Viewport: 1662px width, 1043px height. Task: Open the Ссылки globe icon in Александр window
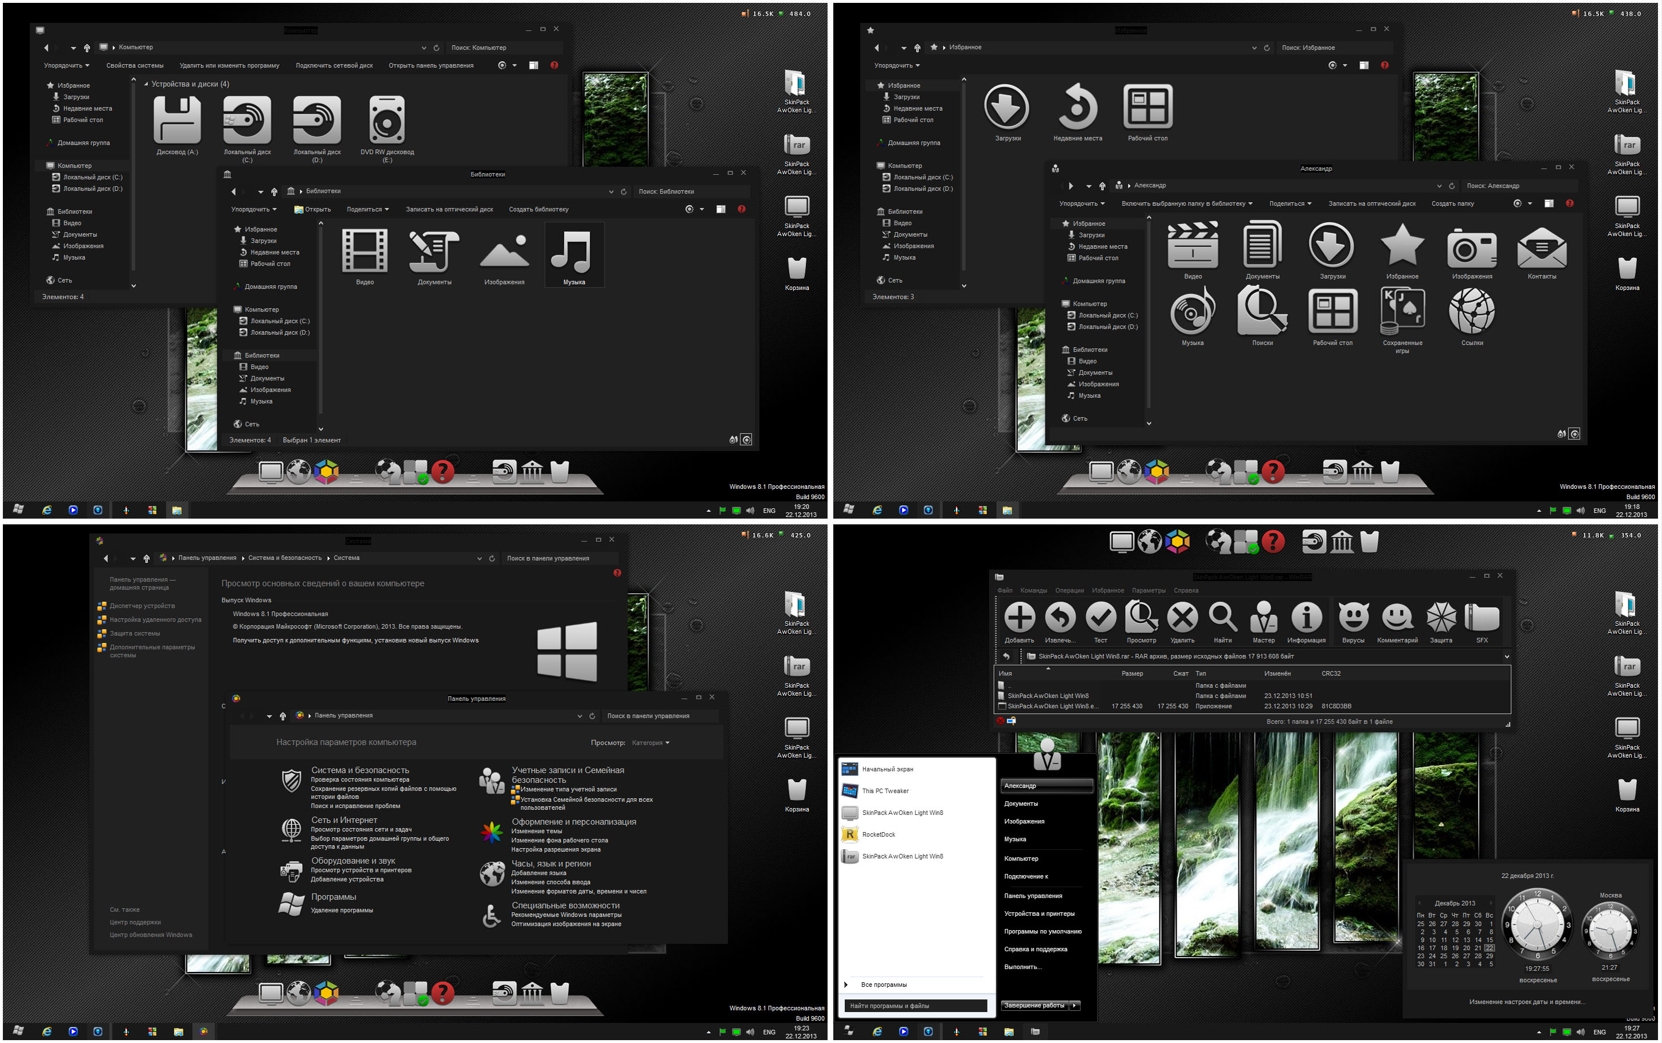pos(1472,316)
